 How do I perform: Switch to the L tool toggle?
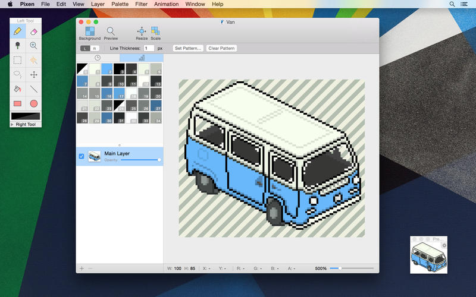(85, 48)
